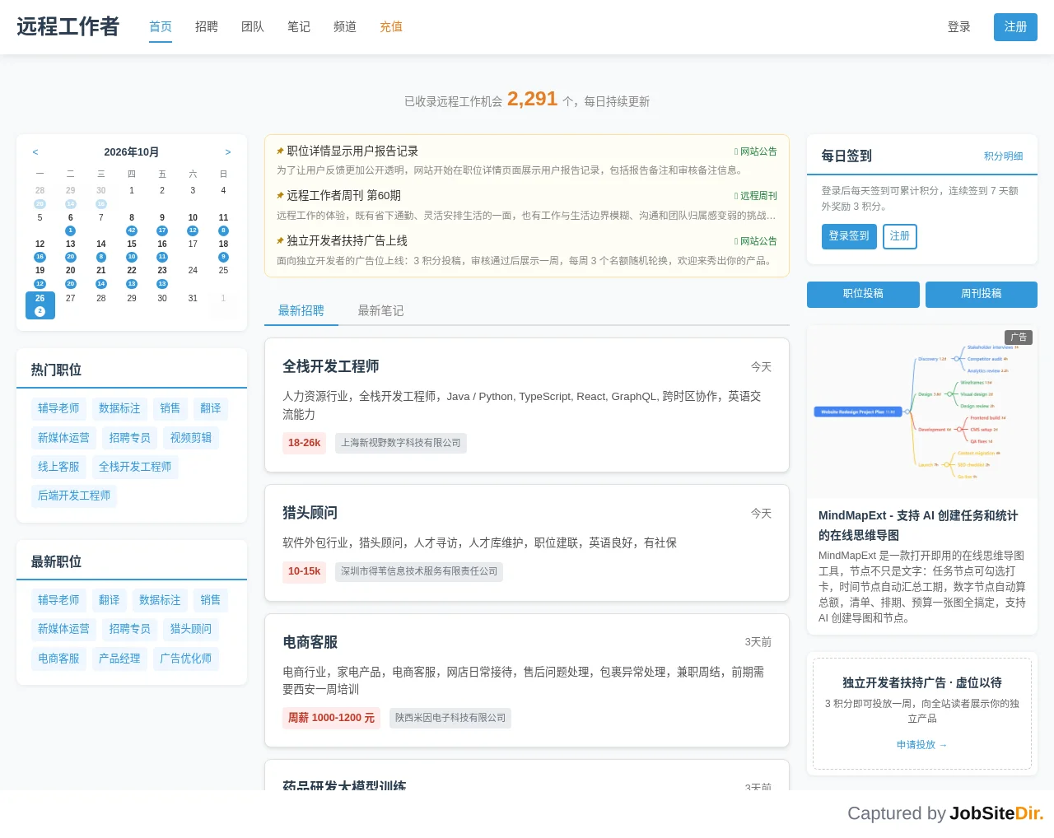Open the 电商客服 job listing title
Viewport: 1054px width, 838px height.
(x=310, y=642)
